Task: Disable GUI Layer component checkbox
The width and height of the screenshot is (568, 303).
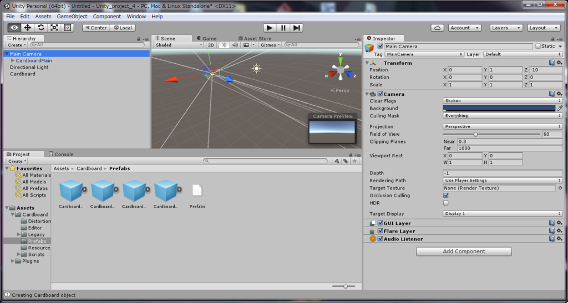Action: tap(380, 223)
